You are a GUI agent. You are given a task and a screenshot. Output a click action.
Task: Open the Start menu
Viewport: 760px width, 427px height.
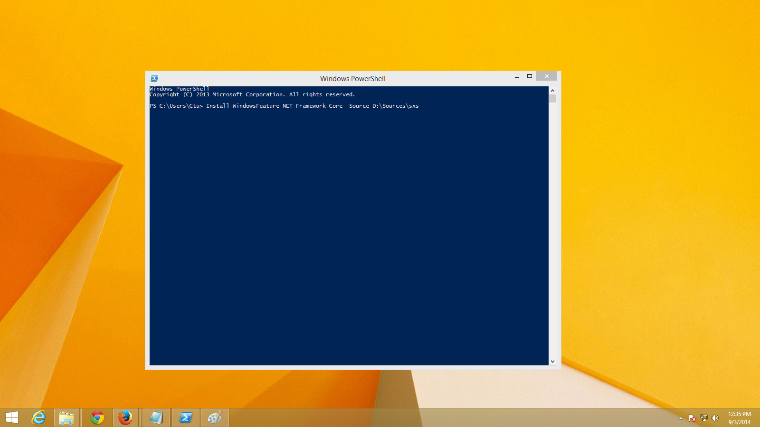point(11,418)
